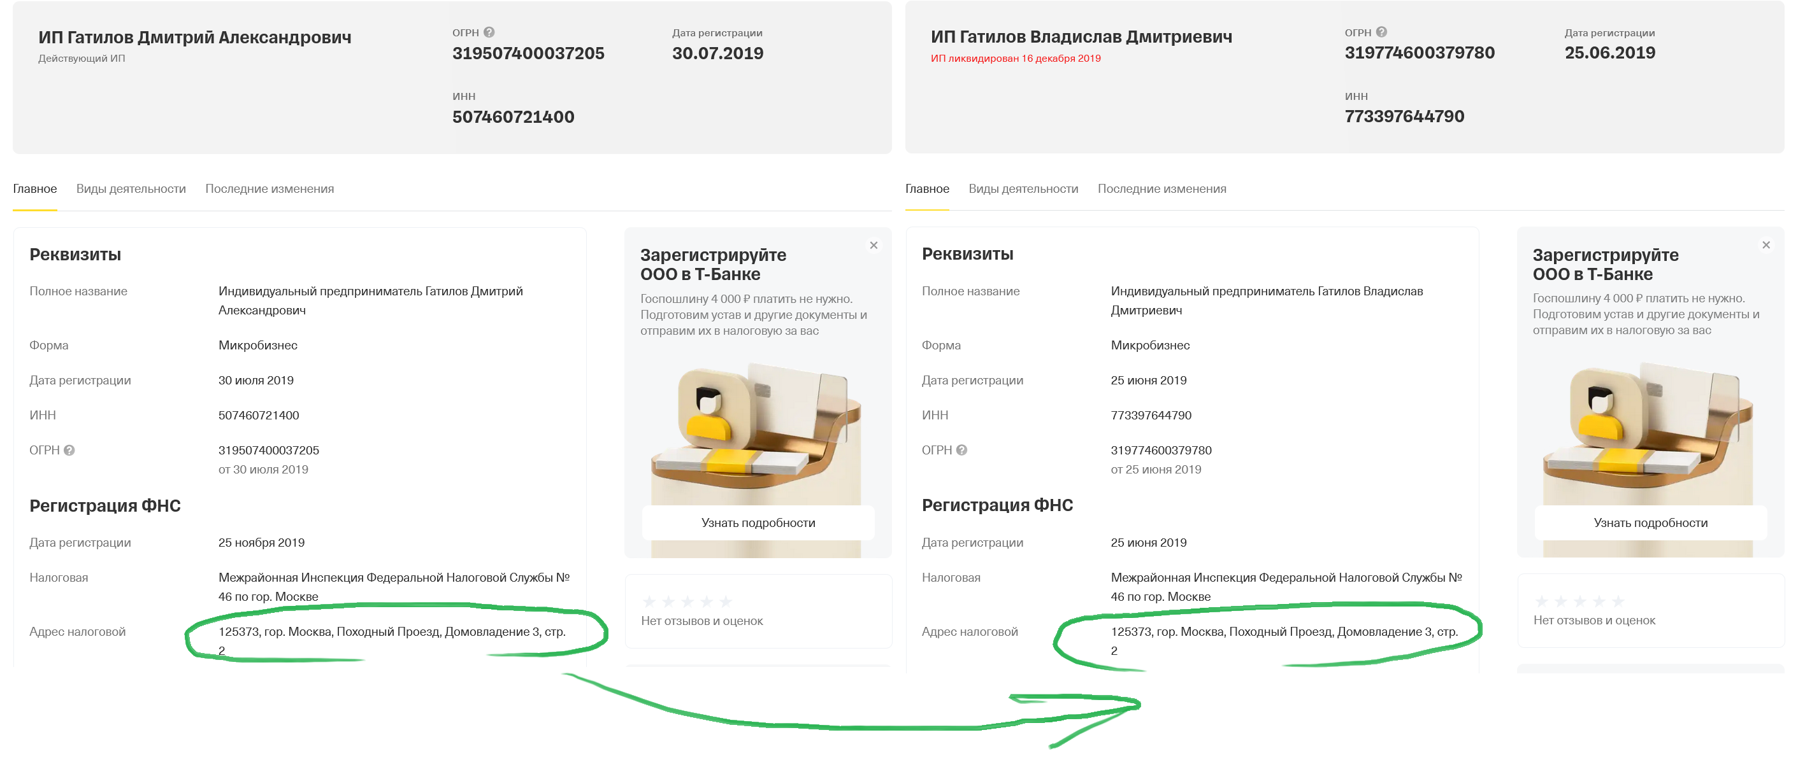
Task: Click right star rating row
Action: (1579, 600)
